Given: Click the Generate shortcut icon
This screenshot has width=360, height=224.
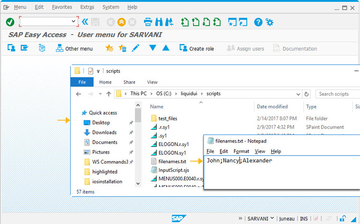Looking at the screenshot, I should (x=243, y=22).
